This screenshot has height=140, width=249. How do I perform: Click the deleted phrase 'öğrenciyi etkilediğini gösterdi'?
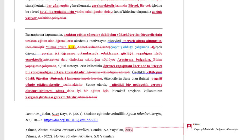click(x=108, y=72)
